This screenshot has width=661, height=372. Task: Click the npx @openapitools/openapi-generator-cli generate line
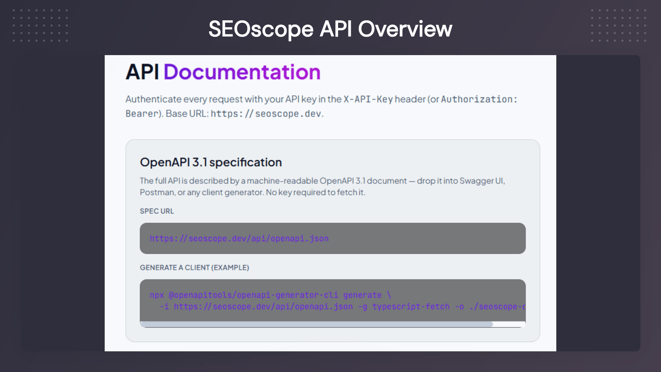pyautogui.click(x=270, y=295)
